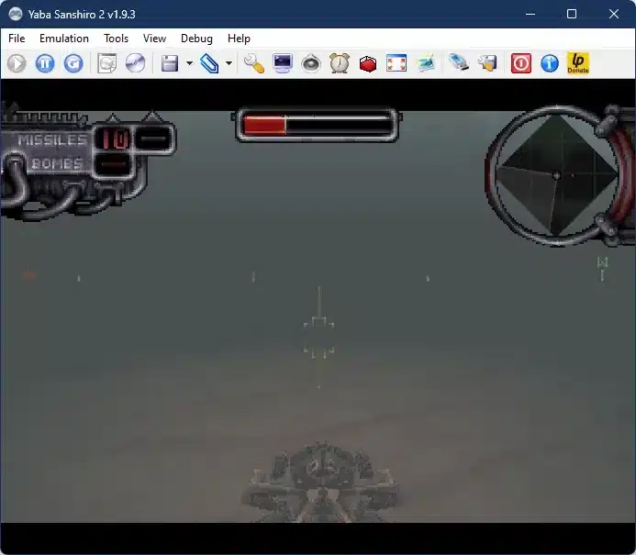Click the red health bar in game
The image size is (636, 555).
coord(265,126)
